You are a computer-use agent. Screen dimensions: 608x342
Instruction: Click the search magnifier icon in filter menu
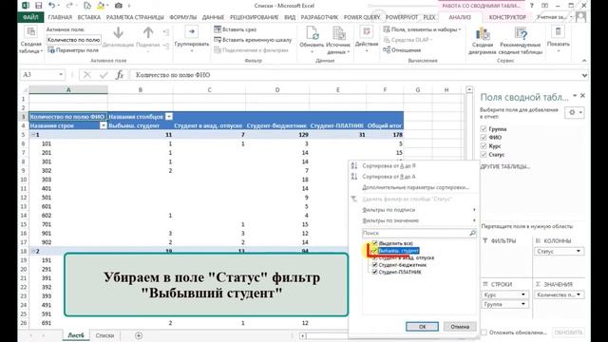tap(472, 233)
